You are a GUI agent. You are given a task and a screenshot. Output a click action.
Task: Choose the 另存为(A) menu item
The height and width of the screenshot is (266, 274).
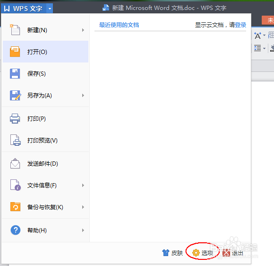tap(45, 96)
